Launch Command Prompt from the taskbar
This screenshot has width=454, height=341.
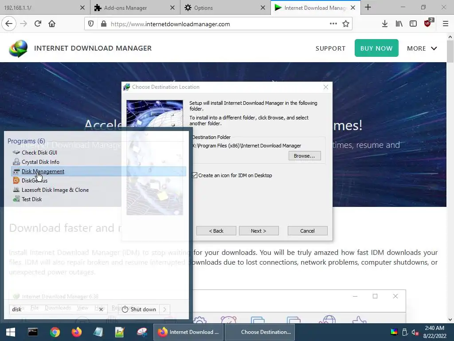pos(33,332)
